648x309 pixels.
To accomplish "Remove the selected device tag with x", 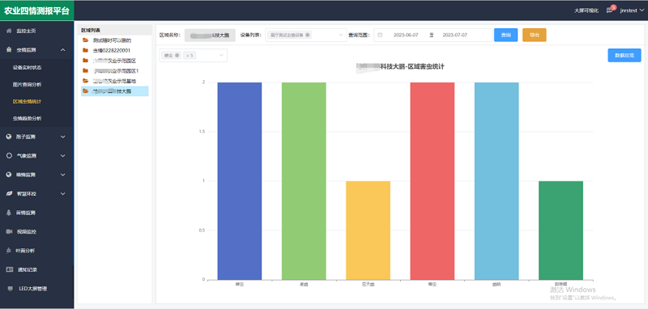I will click(308, 35).
